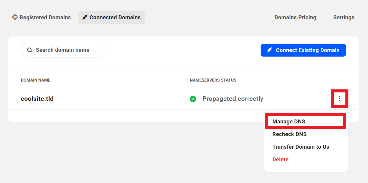Choose Manage DNS from the menu
This screenshot has width=368, height=183.
[289, 122]
